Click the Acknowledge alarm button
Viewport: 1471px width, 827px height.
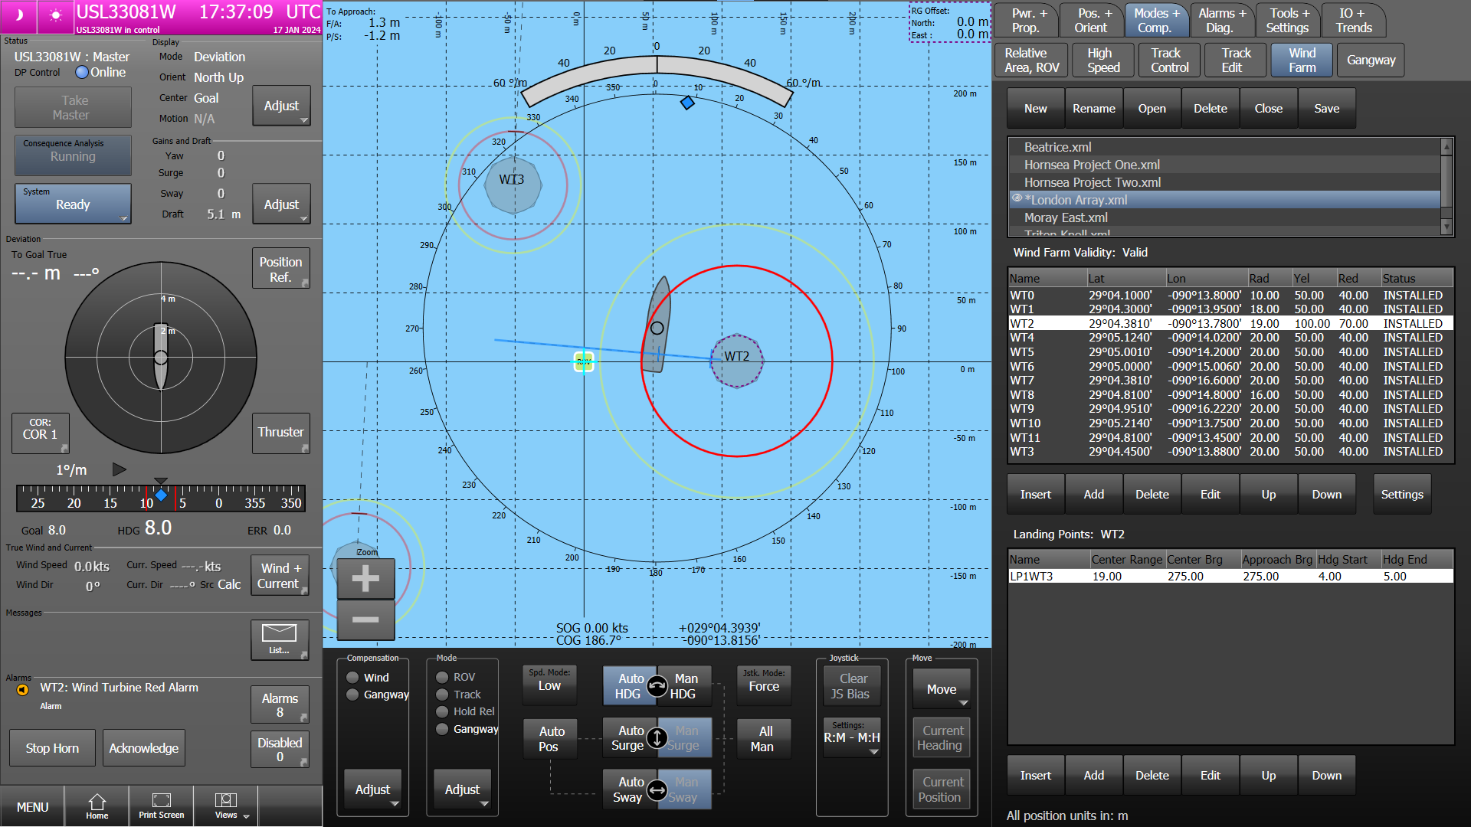point(143,748)
